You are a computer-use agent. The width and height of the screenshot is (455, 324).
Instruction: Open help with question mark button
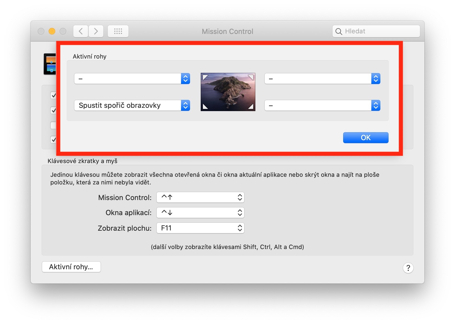(x=408, y=268)
